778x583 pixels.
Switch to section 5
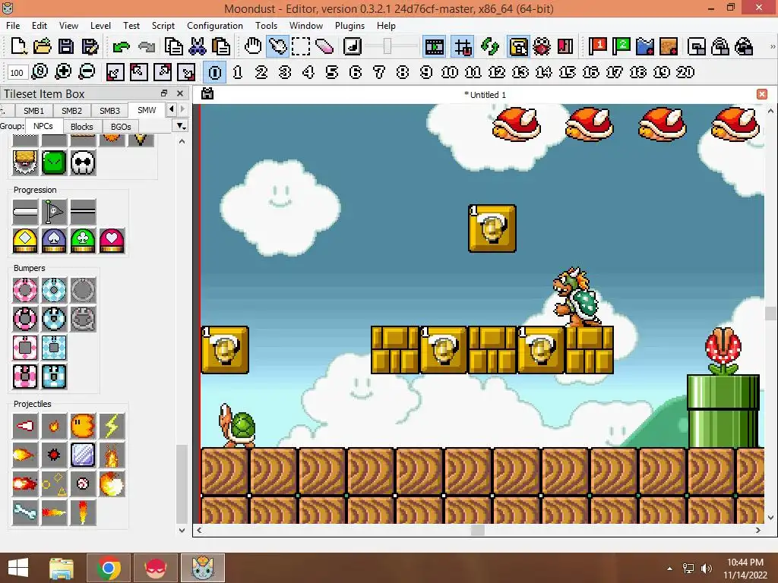[332, 72]
